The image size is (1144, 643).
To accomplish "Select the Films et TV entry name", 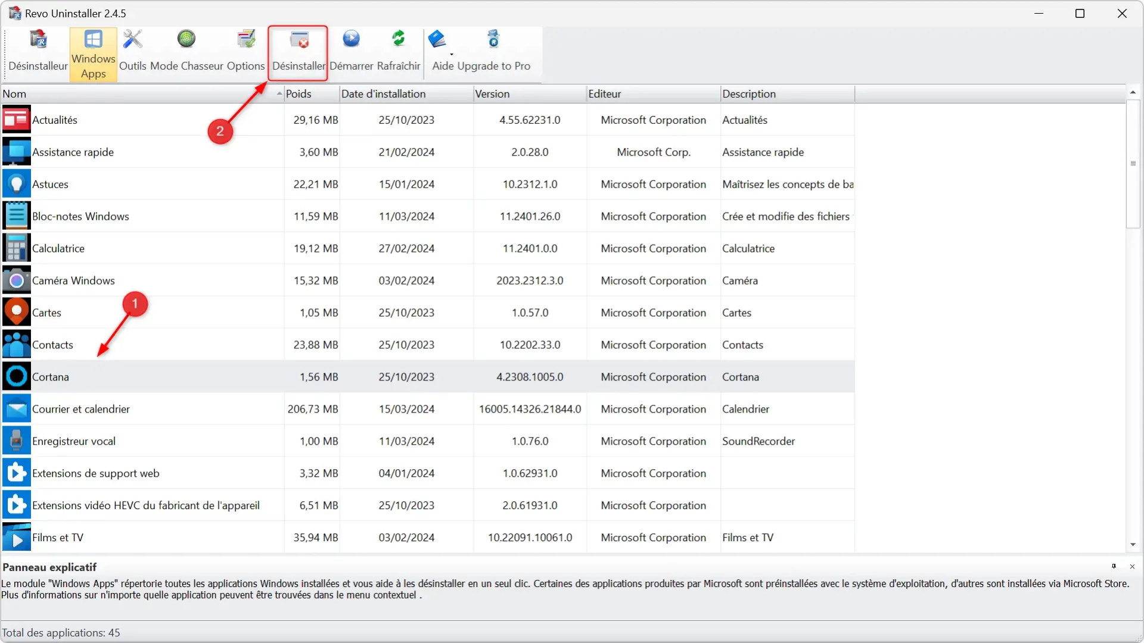I will tap(58, 538).
